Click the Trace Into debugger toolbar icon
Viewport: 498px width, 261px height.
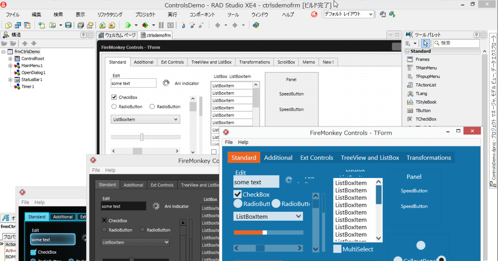pyautogui.click(x=183, y=25)
